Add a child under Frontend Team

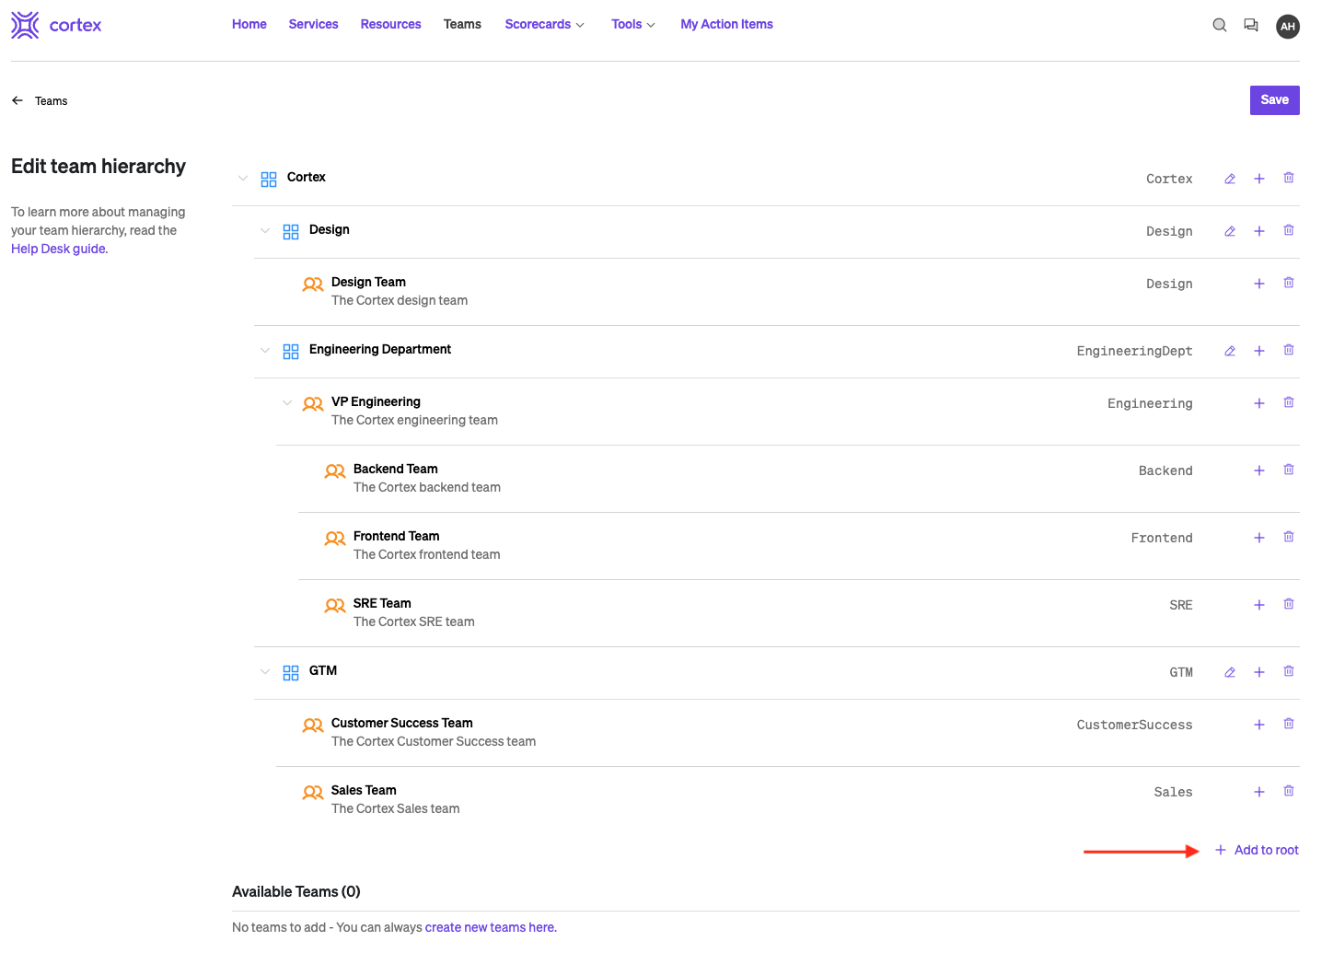pos(1259,538)
